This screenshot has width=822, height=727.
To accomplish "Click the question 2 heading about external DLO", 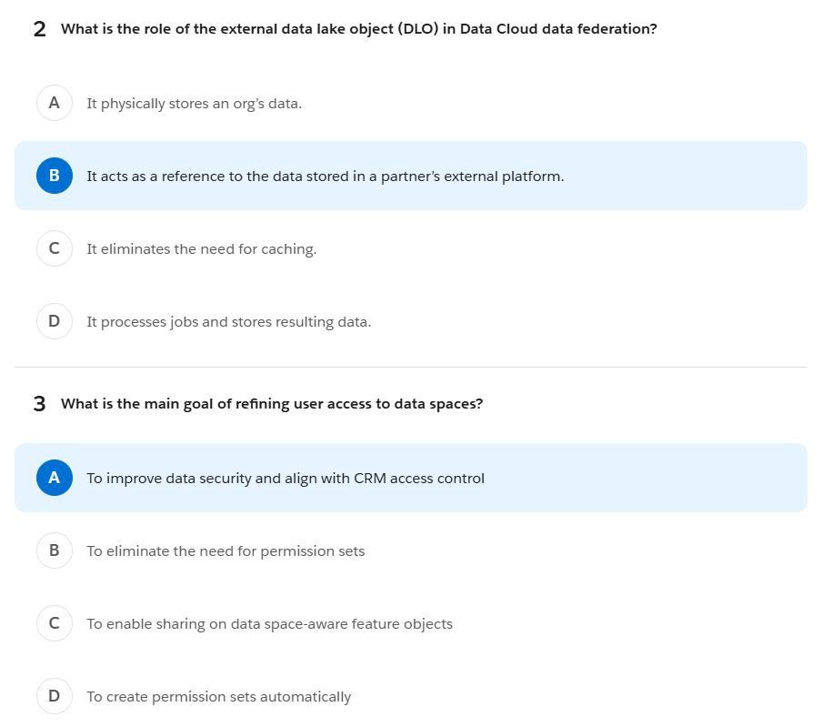I will (358, 29).
